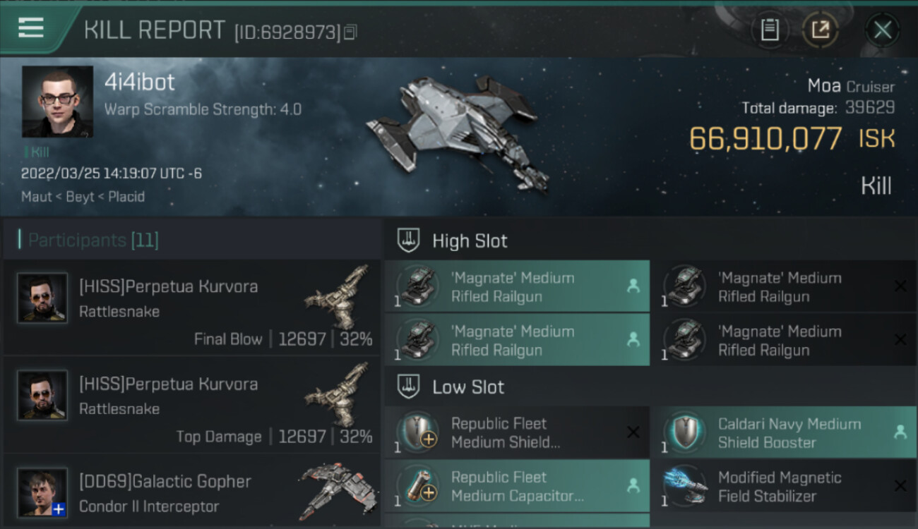Tap the Modified Magnetic Field Stabilizer icon
This screenshot has width=918, height=529.
tap(685, 486)
